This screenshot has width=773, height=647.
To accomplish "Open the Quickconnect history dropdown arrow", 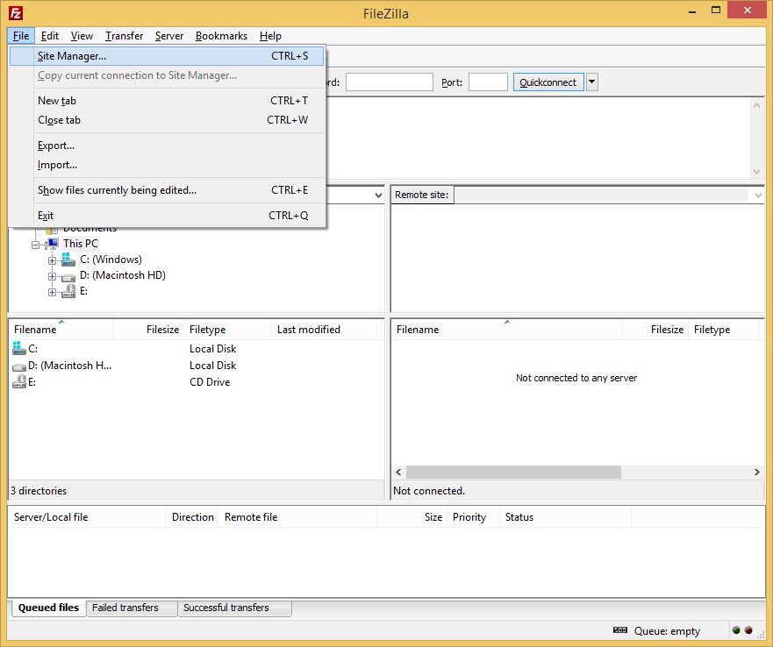I will pos(591,82).
